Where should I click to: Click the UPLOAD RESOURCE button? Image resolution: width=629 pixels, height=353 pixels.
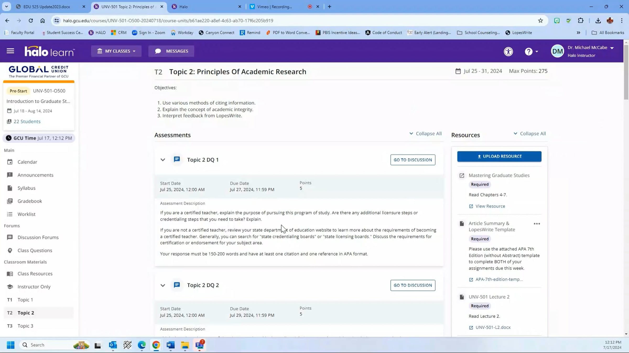click(499, 156)
